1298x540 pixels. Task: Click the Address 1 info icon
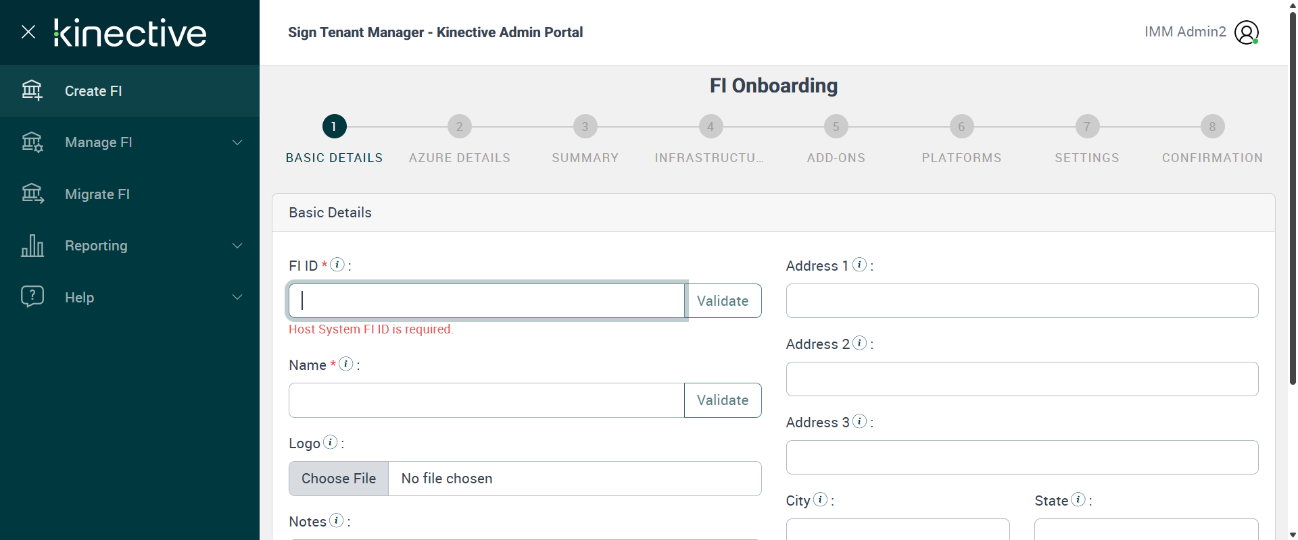859,265
